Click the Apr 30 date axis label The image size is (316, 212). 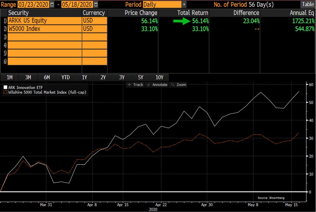click(x=207, y=205)
